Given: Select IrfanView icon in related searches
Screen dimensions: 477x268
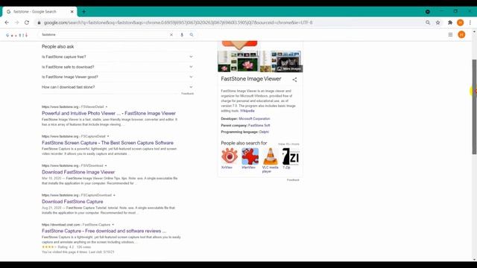Looking at the screenshot, I should coord(250,156).
